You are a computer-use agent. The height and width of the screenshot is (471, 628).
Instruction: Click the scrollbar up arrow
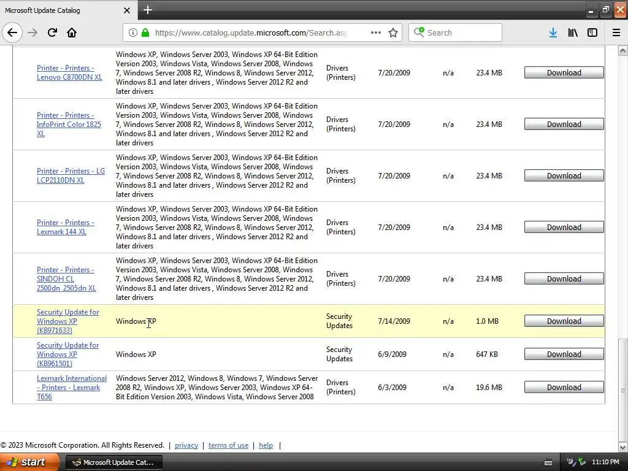click(x=623, y=50)
